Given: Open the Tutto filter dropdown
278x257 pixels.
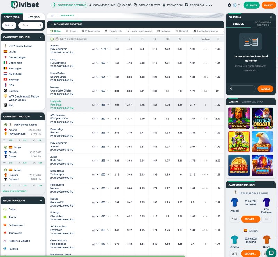Looking at the screenshot, I should [9, 25].
